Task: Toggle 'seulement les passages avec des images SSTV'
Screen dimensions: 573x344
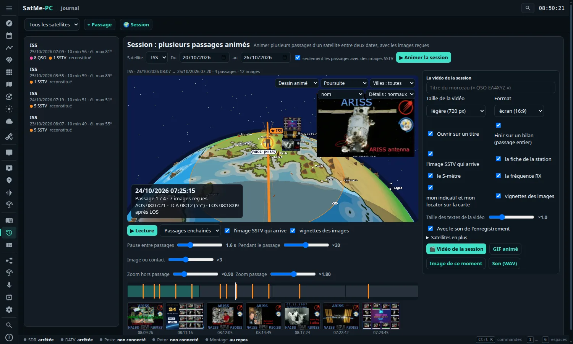Action: tap(298, 58)
